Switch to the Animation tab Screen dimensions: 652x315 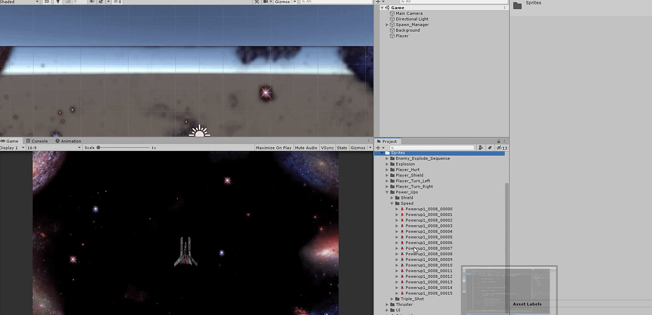pyautogui.click(x=68, y=141)
